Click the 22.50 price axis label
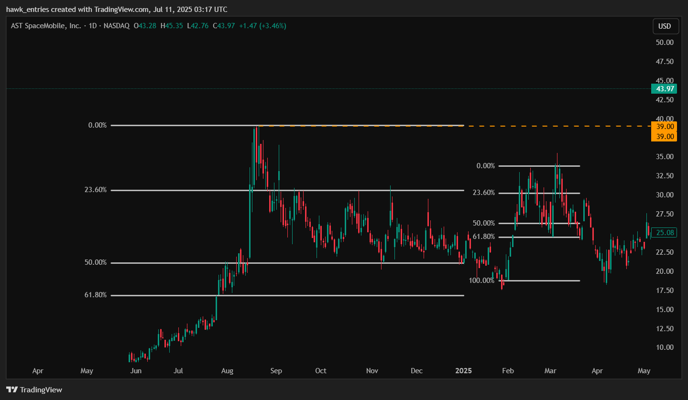Image resolution: width=688 pixels, height=400 pixels. [x=665, y=252]
